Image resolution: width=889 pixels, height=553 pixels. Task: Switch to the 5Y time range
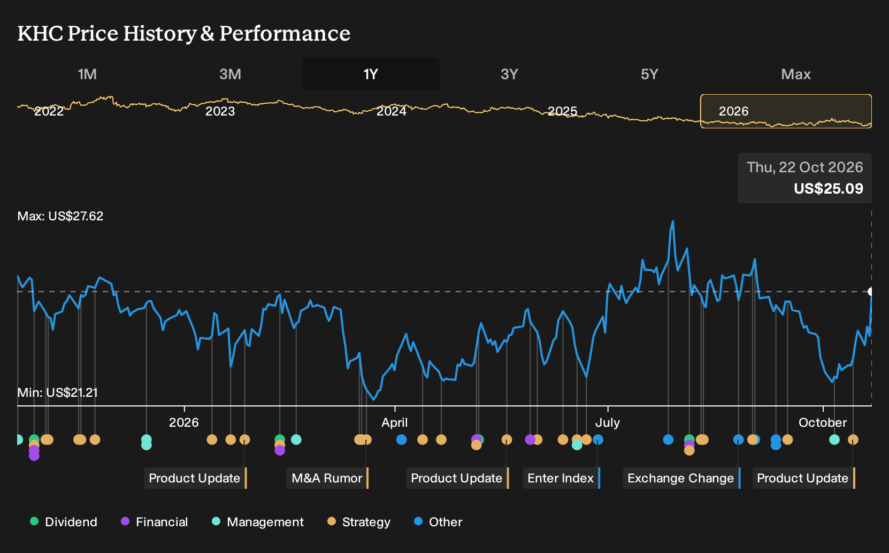coord(649,74)
